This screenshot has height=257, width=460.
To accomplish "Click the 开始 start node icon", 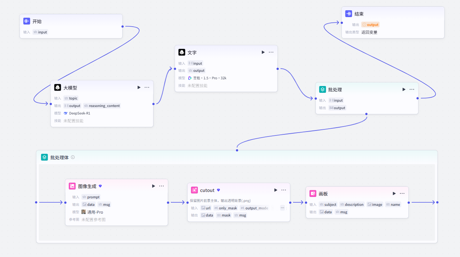I will [27, 21].
